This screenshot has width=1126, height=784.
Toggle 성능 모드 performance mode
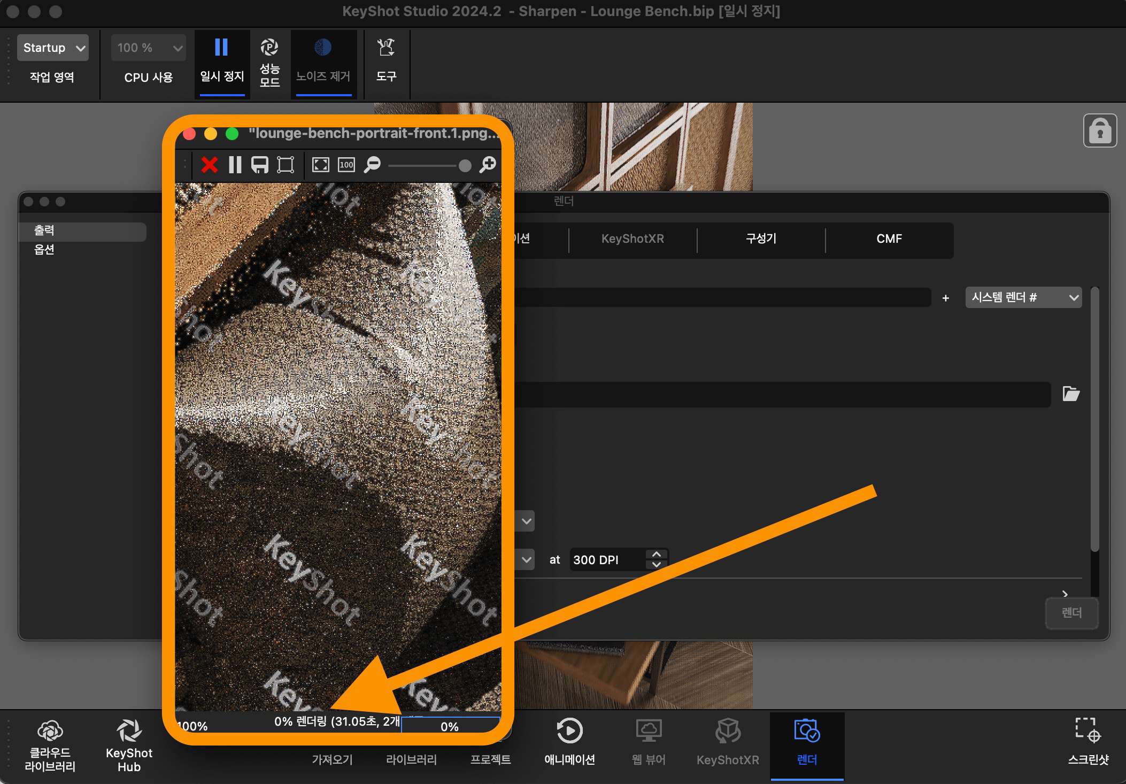click(x=269, y=62)
